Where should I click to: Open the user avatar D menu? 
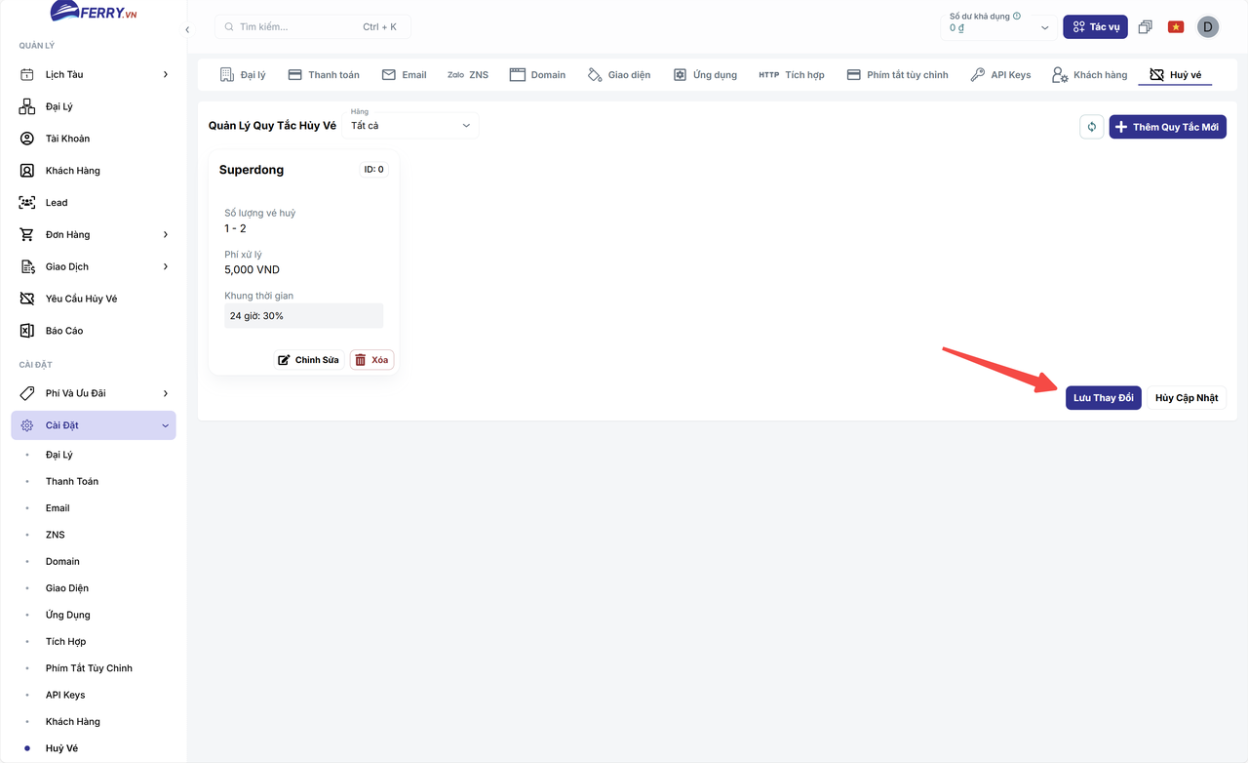click(x=1208, y=27)
